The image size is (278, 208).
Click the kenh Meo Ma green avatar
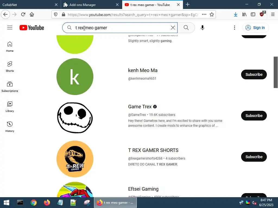75,77
